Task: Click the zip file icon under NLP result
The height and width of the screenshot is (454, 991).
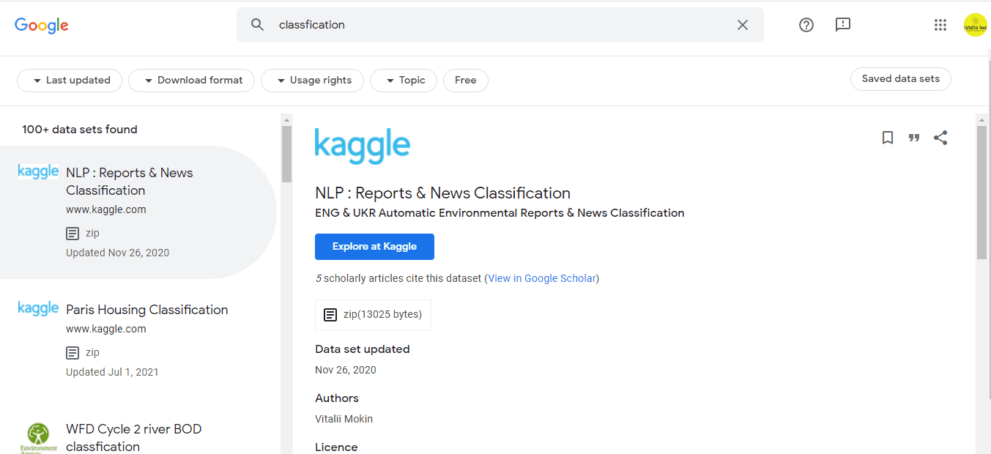Action: click(73, 234)
